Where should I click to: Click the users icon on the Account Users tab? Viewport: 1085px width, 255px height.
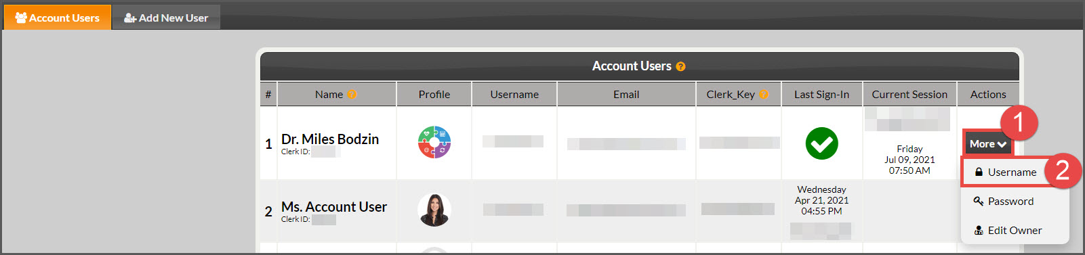pyautogui.click(x=21, y=18)
